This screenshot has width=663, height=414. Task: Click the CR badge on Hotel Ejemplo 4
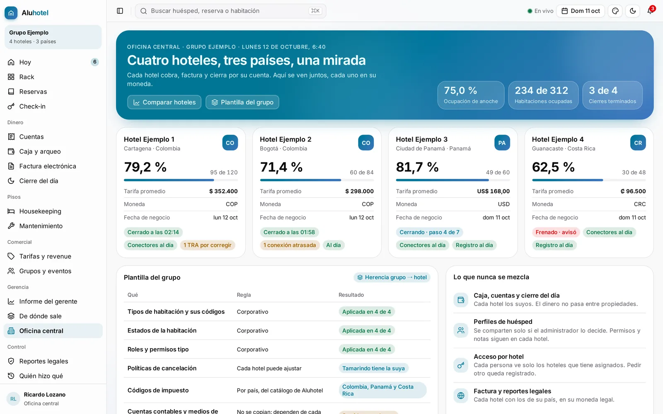(638, 143)
